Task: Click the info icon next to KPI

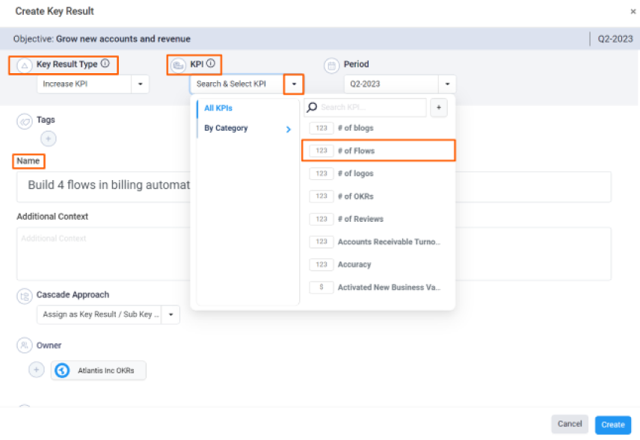Action: pyautogui.click(x=211, y=63)
